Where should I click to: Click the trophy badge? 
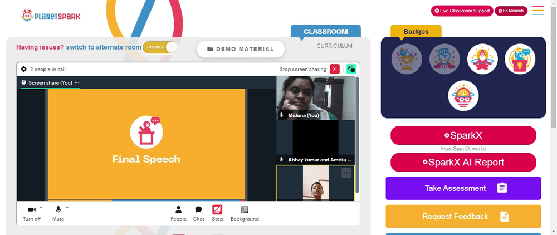(407, 59)
